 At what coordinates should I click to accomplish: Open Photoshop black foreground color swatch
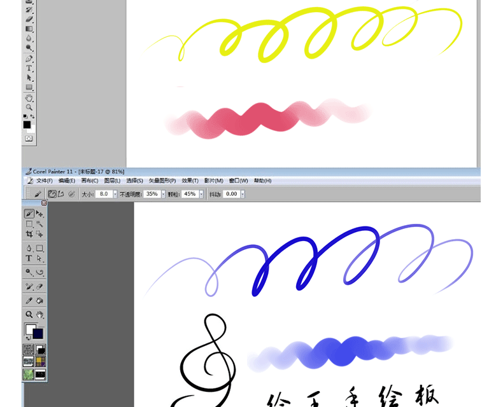point(27,125)
